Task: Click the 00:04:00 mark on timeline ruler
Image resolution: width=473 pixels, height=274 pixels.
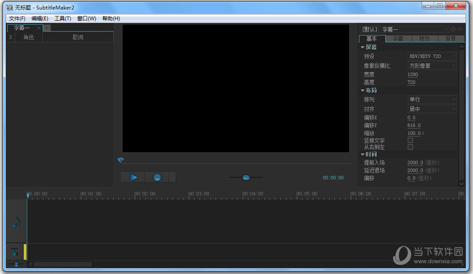Action: [253, 194]
